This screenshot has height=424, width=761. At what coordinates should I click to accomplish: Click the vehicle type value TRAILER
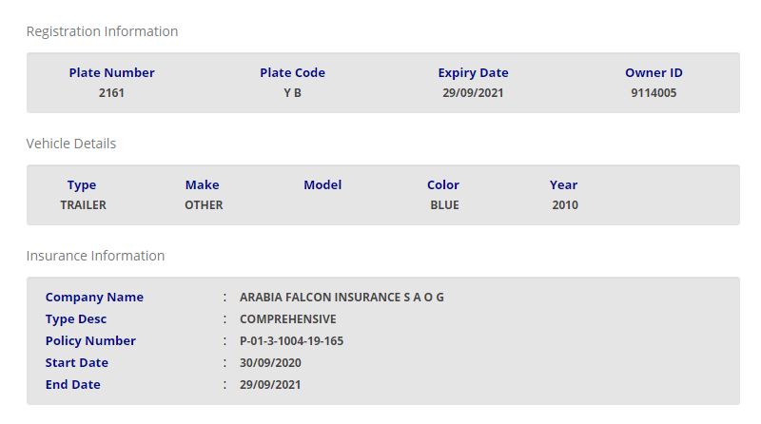pyautogui.click(x=83, y=205)
